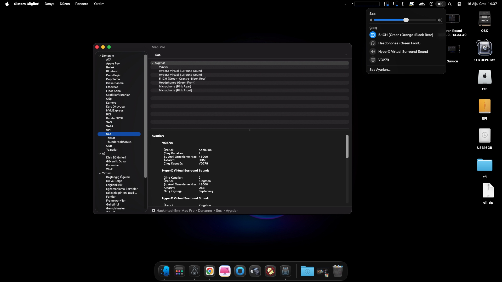
Task: Open Ses Ayarları… sound settings
Action: [x=380, y=69]
